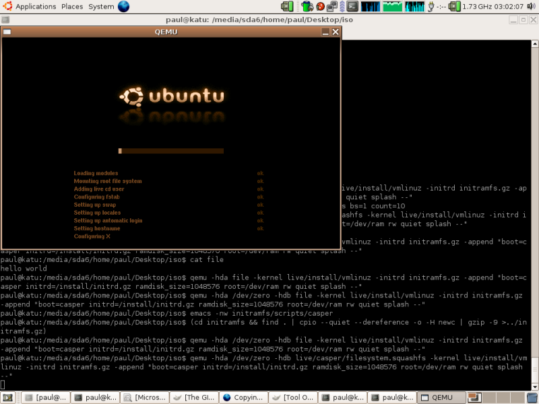This screenshot has height=404, width=539.
Task: Click 'Loading modules' boot line
Action: [x=96, y=173]
